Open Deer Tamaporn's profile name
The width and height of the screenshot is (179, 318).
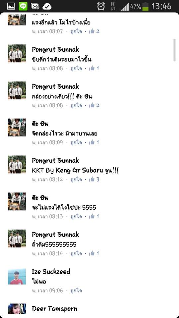54,309
